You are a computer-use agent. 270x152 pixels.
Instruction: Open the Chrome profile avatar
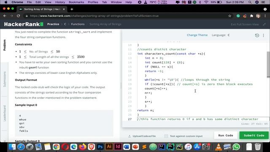258,16
